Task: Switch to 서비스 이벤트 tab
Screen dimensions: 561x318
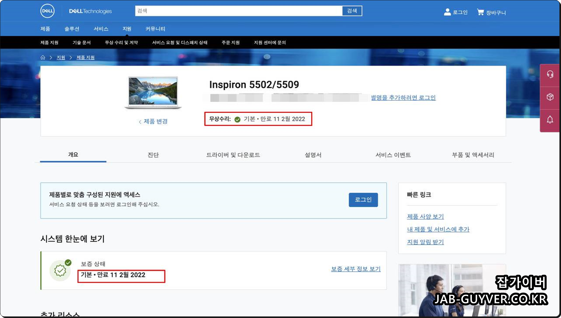Action: (393, 155)
